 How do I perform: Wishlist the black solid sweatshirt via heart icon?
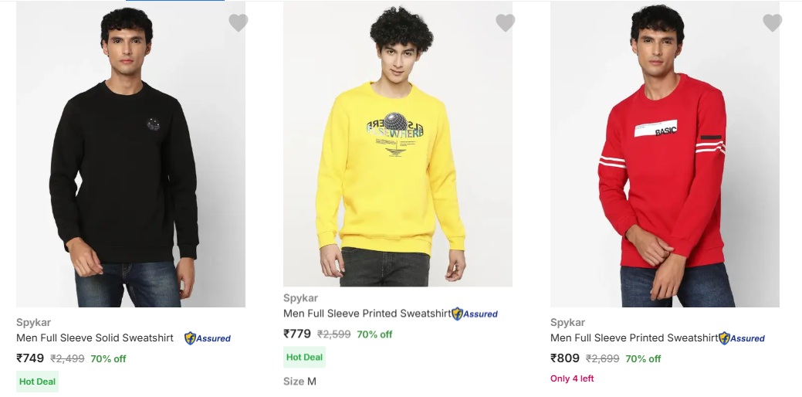pos(239,23)
